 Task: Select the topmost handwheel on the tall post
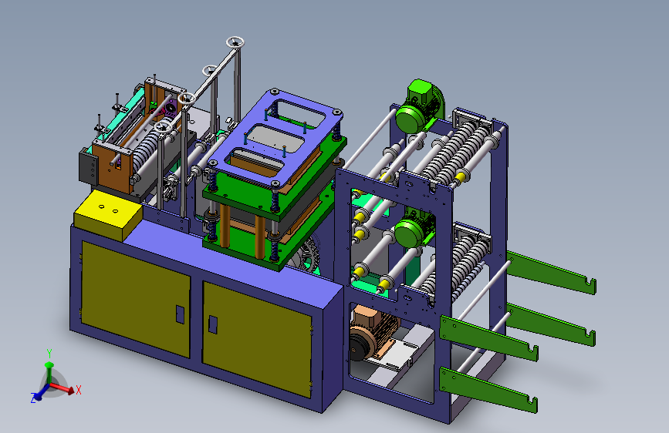coord(235,42)
